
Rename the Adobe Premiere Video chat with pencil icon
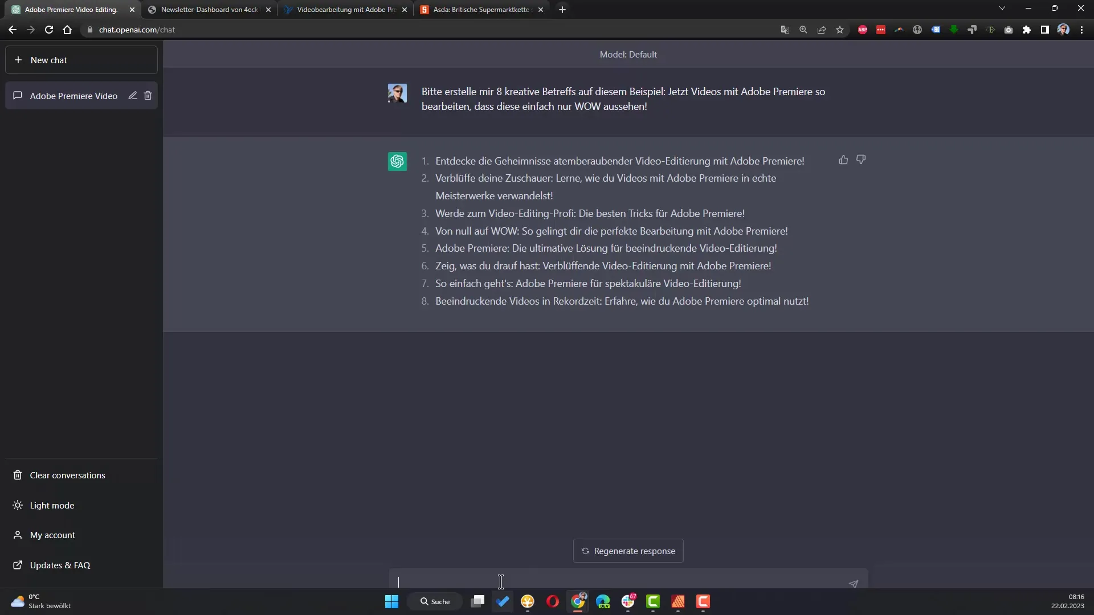[132, 96]
